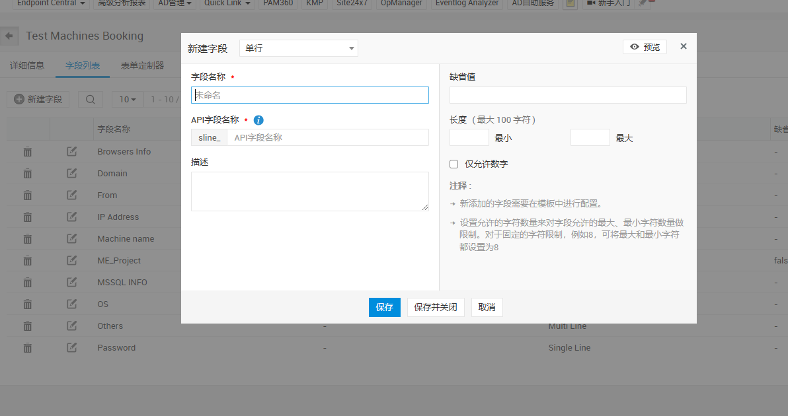Edit the Domain field using pencil icon
788x416 pixels.
(71, 174)
